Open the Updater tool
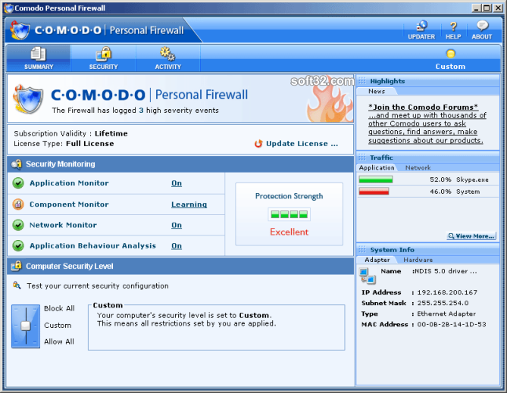Viewport: 507px width, 393px height. coord(421,30)
